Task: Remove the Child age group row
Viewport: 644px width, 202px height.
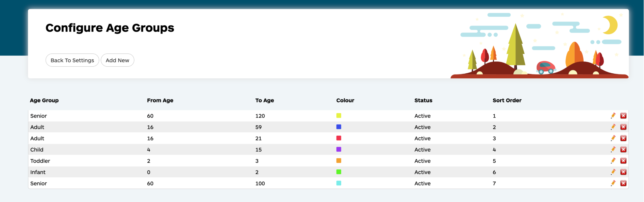Action: (623, 149)
